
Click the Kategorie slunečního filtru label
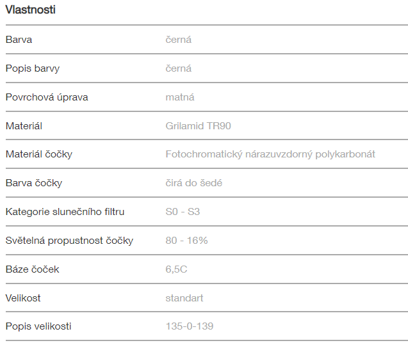pos(65,212)
